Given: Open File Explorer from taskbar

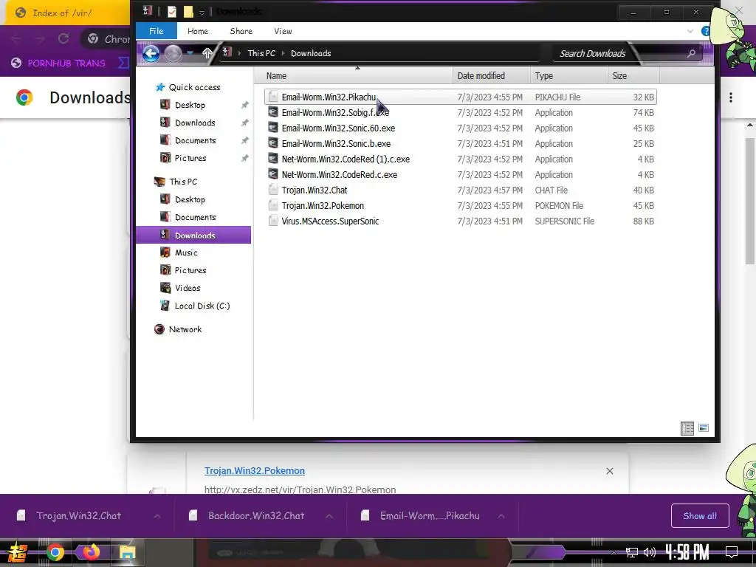Looking at the screenshot, I should (x=127, y=552).
